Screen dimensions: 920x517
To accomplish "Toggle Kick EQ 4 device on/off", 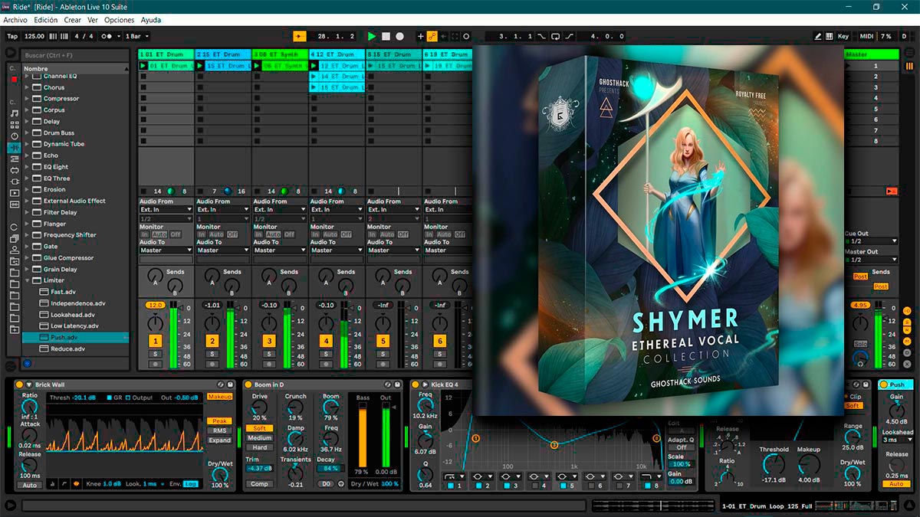I will pos(416,384).
